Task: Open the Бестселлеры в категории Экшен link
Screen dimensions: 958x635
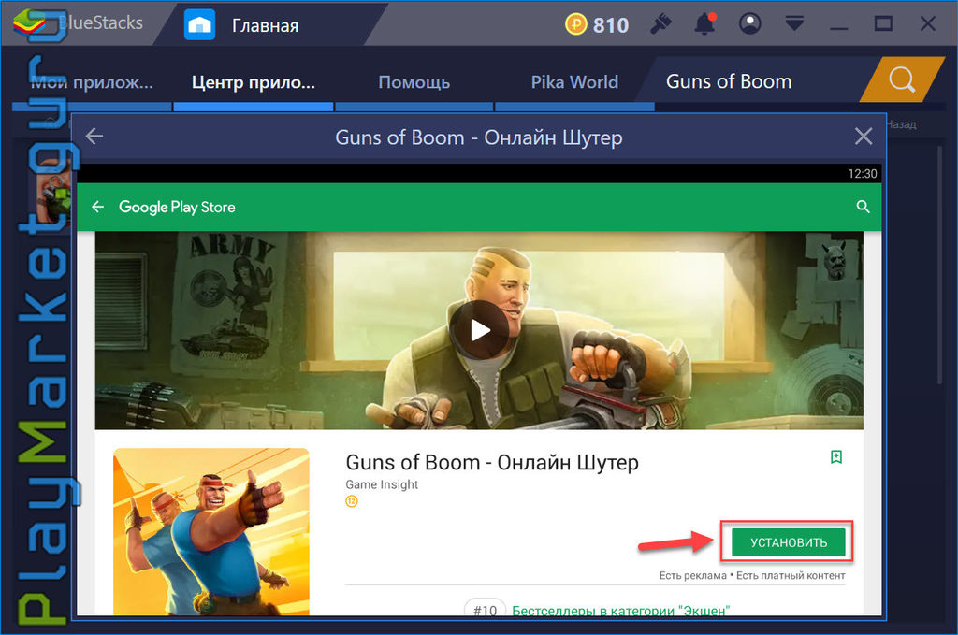Action: pos(621,610)
